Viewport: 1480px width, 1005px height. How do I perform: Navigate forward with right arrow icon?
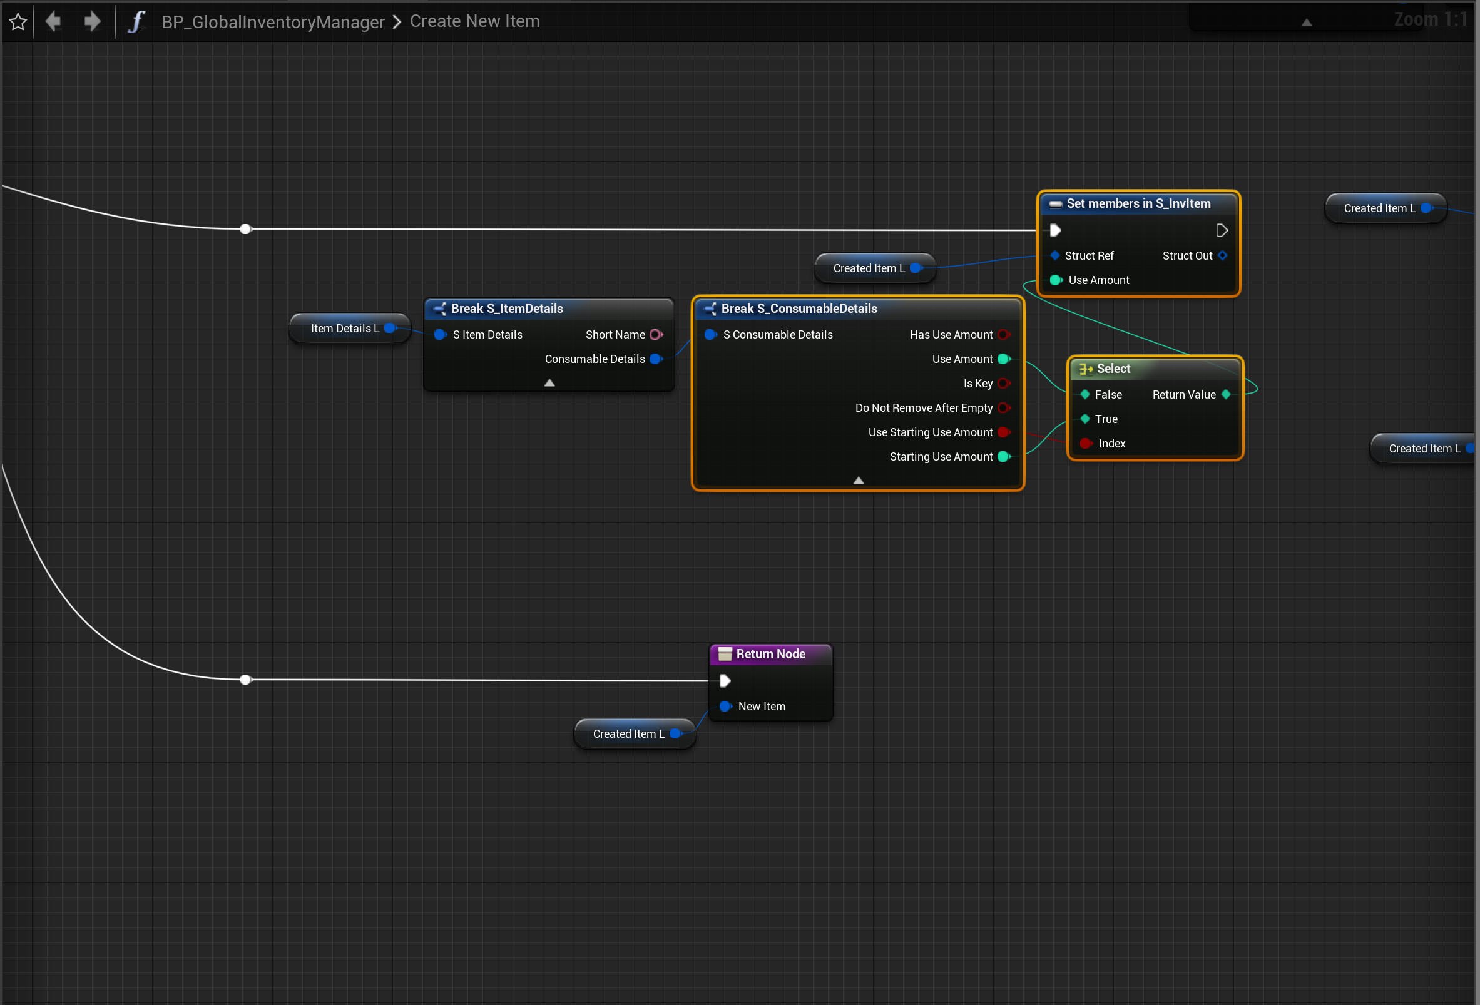(93, 22)
